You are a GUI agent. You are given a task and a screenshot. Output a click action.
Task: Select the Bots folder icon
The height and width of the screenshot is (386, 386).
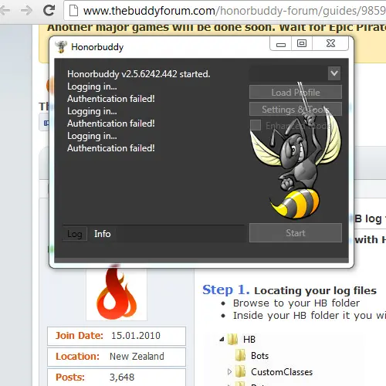[241, 356]
